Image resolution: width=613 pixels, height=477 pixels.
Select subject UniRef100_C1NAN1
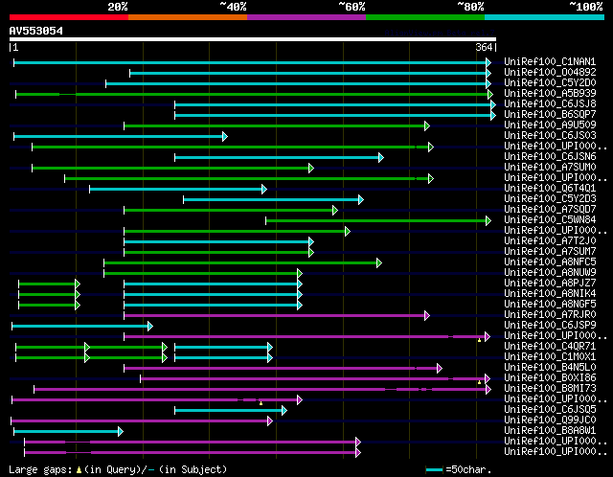pyautogui.click(x=550, y=61)
